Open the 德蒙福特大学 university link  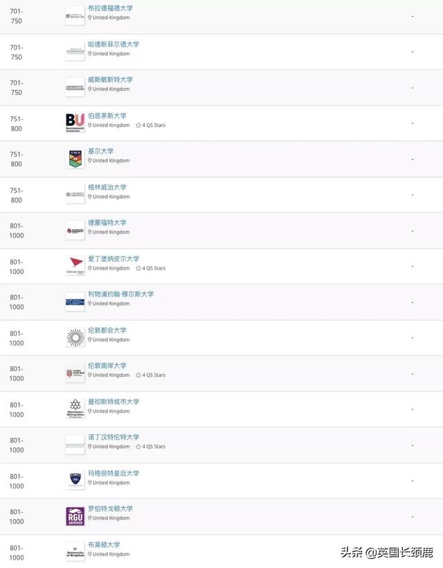pos(107,222)
